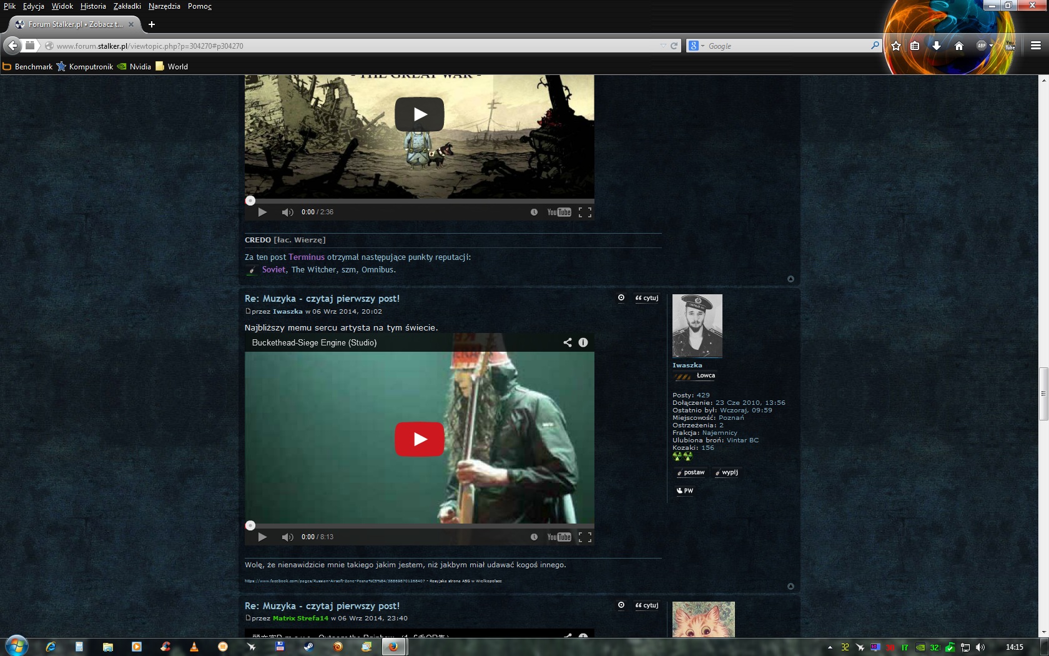Click the Watch Later clock on Buckethead video
The height and width of the screenshot is (656, 1049).
tap(534, 537)
